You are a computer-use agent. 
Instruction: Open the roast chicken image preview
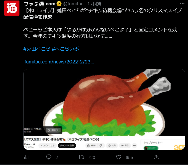coord(104,109)
